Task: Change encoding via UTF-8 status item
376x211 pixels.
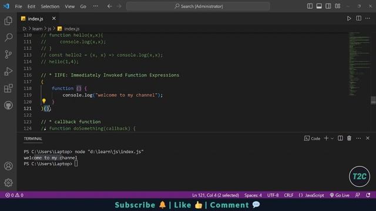Action: click(x=273, y=195)
